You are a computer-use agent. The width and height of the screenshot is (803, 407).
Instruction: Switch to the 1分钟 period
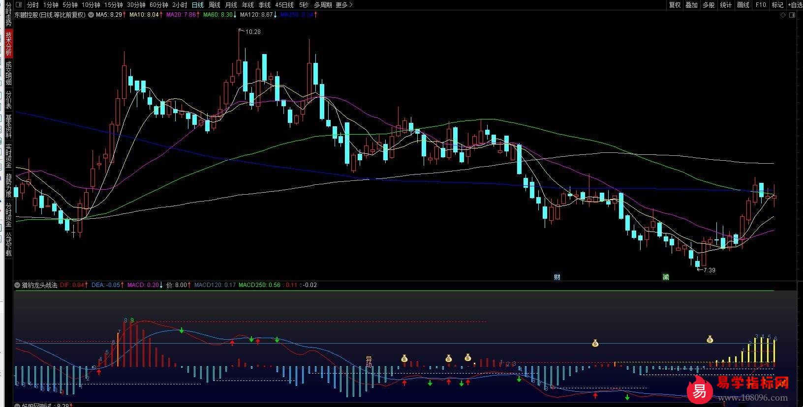51,5
